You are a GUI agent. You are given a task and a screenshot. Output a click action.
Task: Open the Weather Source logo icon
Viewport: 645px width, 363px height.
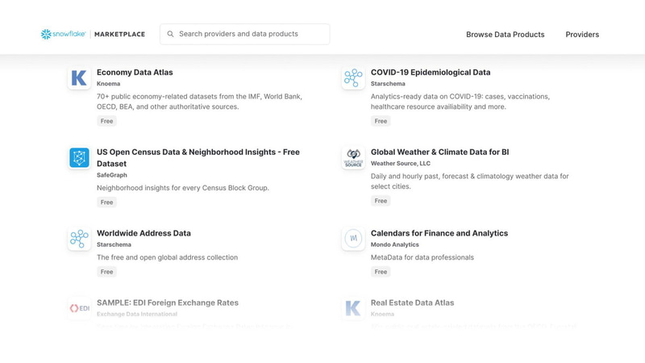click(x=353, y=157)
